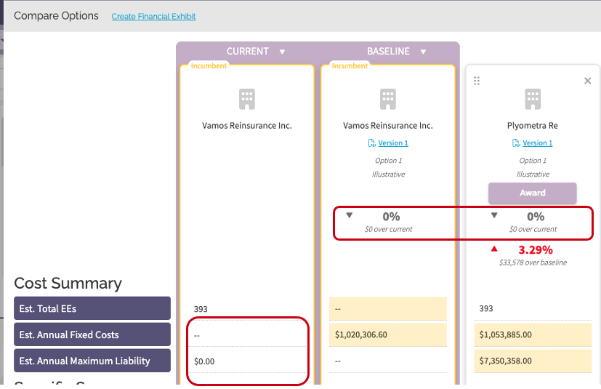The image size is (601, 389).
Task: Select Est. Annual Maximum Liability row header
Action: pos(92,360)
